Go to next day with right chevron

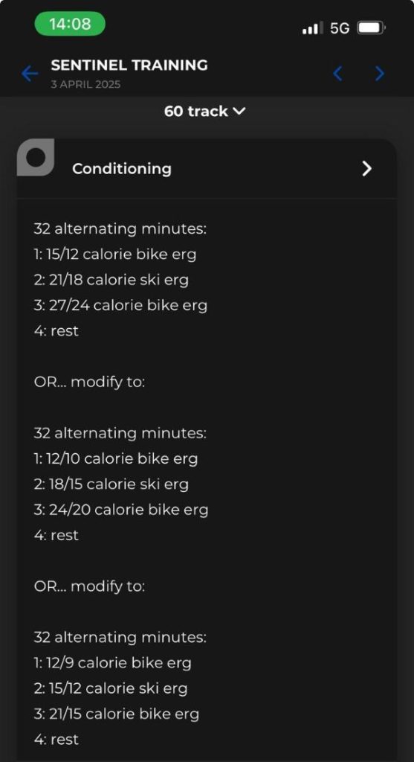380,74
